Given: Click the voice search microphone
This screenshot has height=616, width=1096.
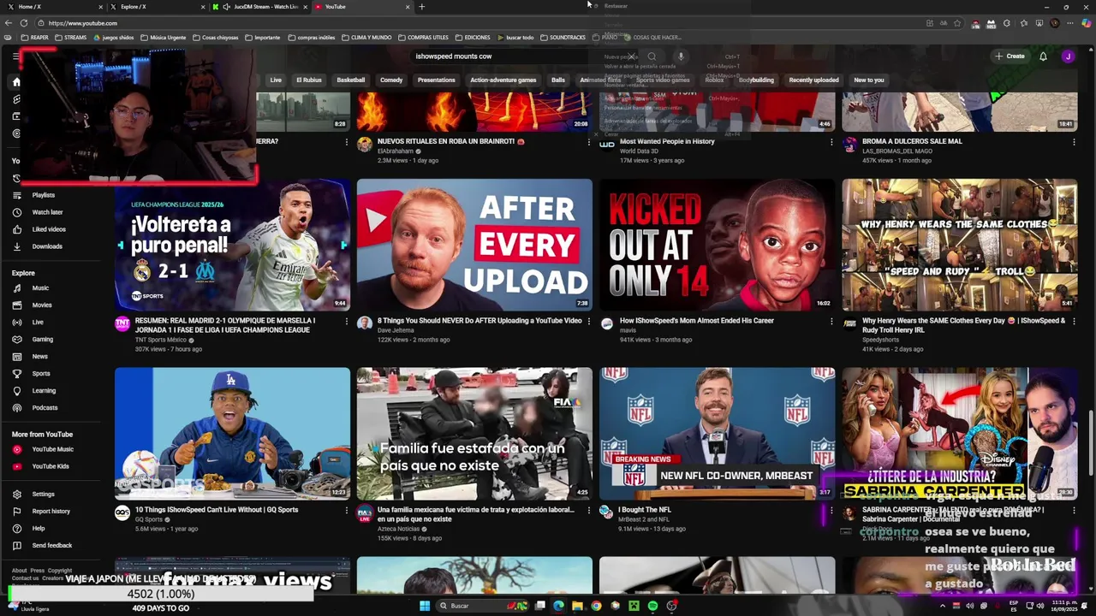Looking at the screenshot, I should coord(681,56).
